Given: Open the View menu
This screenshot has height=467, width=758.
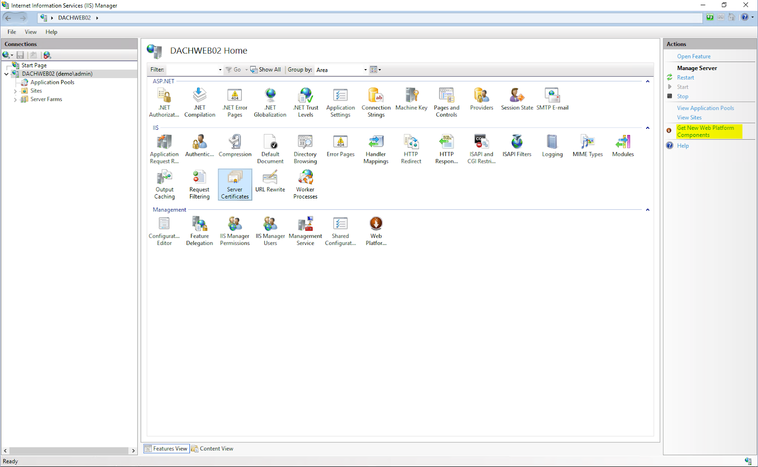Looking at the screenshot, I should click(x=31, y=32).
